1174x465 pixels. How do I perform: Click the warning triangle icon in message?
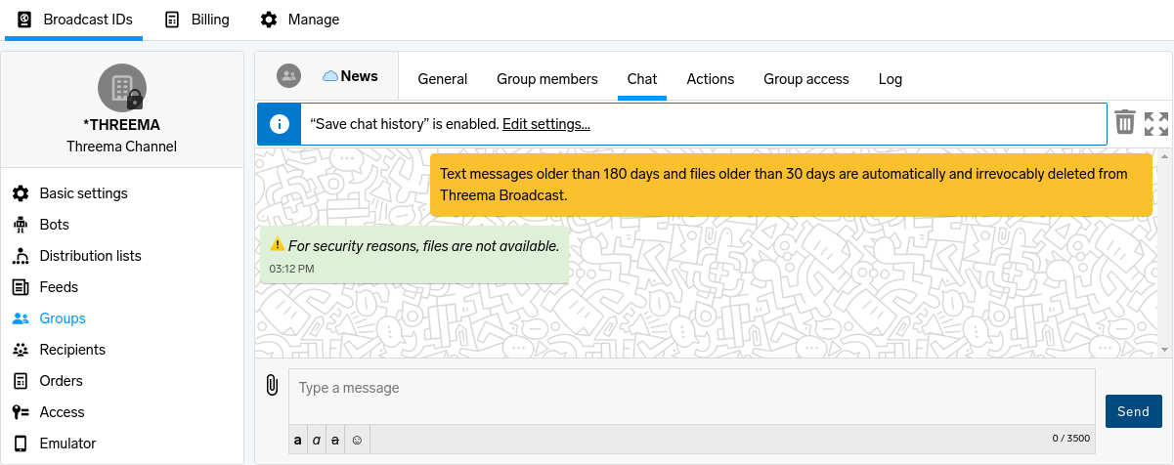tap(278, 245)
